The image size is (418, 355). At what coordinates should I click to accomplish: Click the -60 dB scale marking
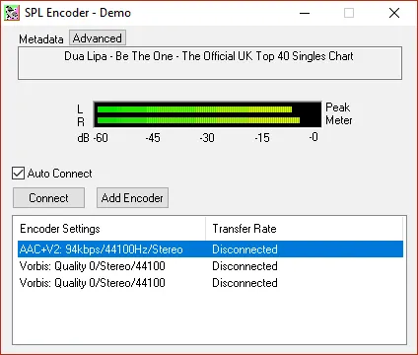[x=101, y=137]
